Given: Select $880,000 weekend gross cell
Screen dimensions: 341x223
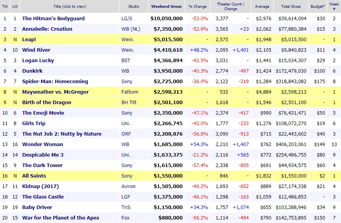Looking at the screenshot, I should tap(170, 218).
